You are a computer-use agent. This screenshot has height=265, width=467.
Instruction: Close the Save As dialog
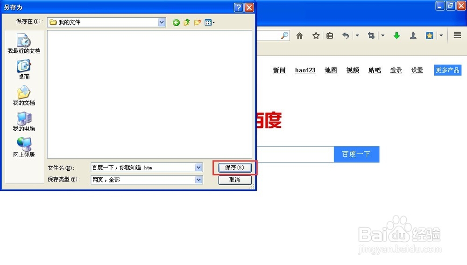[x=249, y=7]
